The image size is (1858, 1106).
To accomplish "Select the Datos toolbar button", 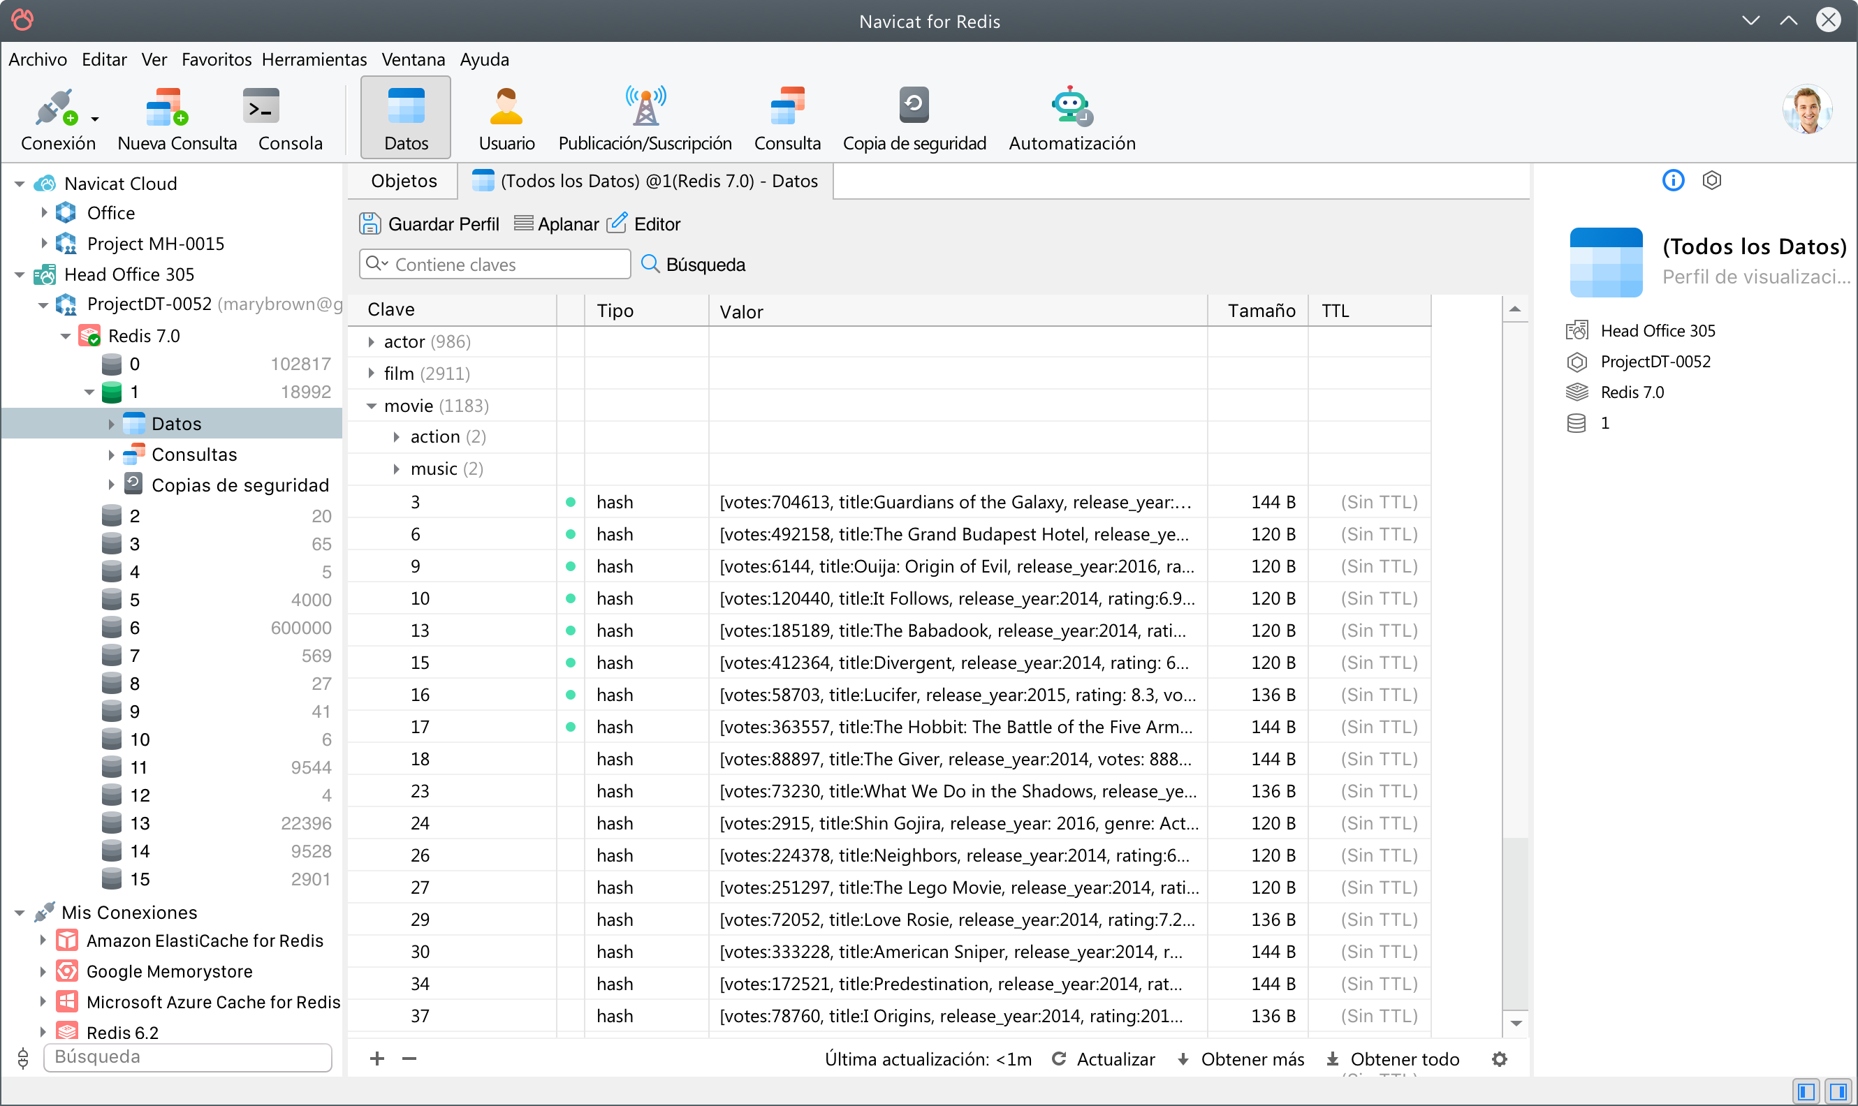I will [406, 118].
